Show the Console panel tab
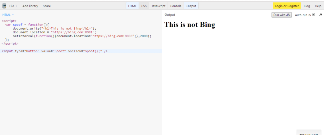324x135 pixels. pyautogui.click(x=176, y=6)
